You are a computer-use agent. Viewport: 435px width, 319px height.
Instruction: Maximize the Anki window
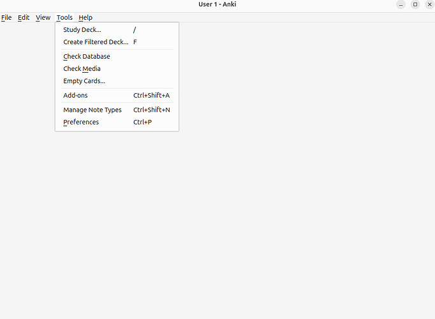pos(415,4)
